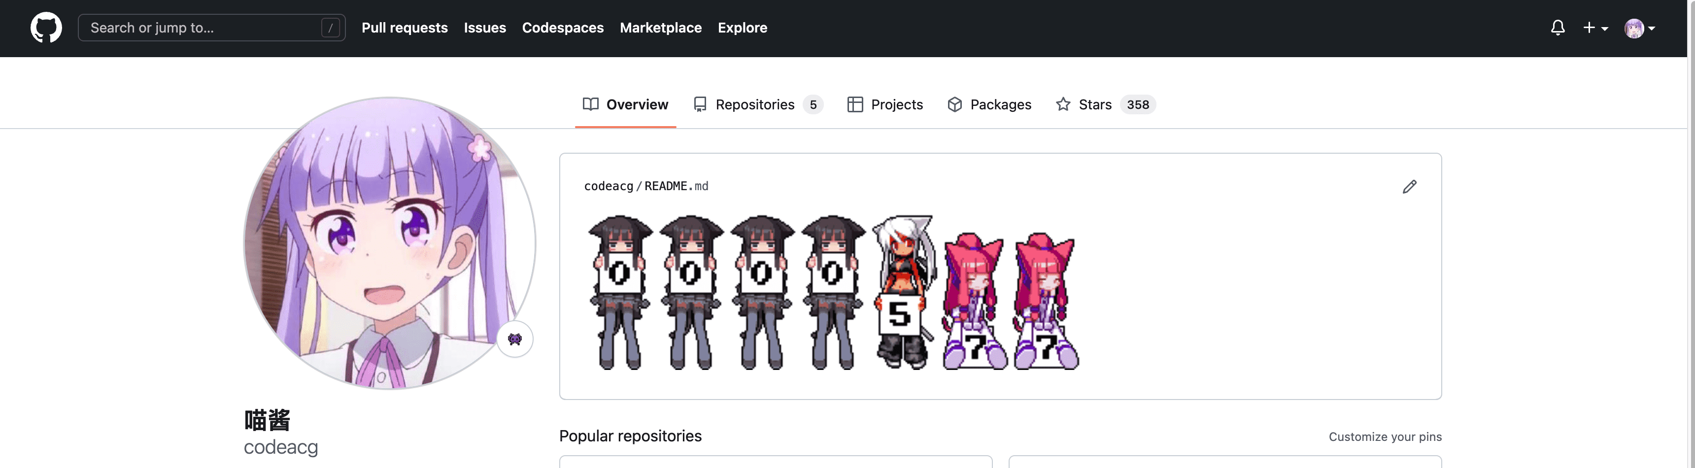This screenshot has width=1695, height=468.
Task: Open the codeacg link in README path
Action: click(608, 186)
